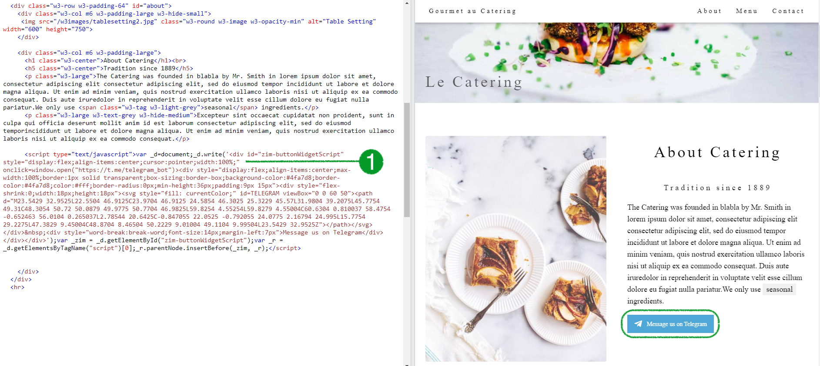Image resolution: width=820 pixels, height=366 pixels.
Task: Click the code editor scrollbar thumb
Action: coord(407,159)
